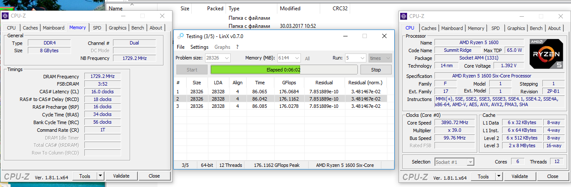Screen dimensions: 571x187
Task: Click the Tools button in the left CPU-Z window
Action: 85,176
